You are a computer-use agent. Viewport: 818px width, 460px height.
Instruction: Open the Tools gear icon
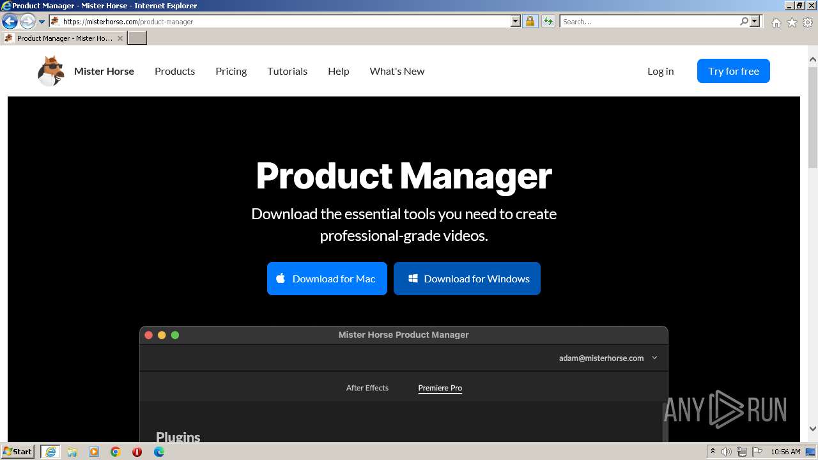pyautogui.click(x=808, y=22)
